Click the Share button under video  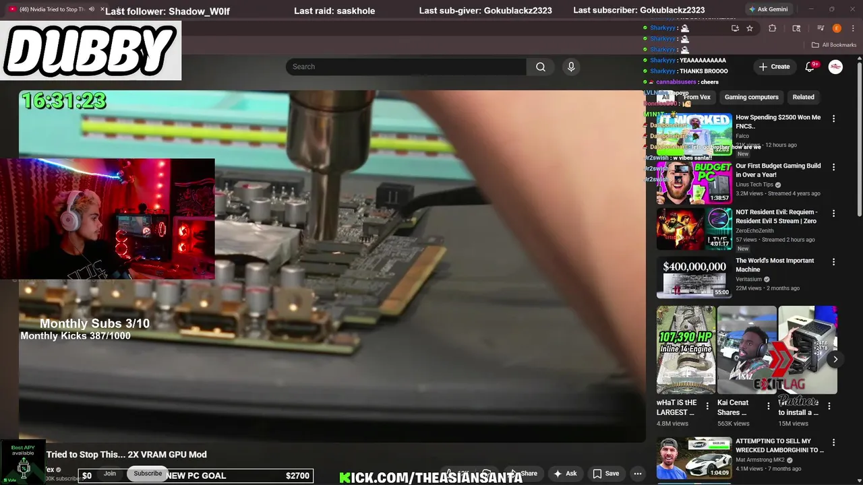[x=523, y=474]
